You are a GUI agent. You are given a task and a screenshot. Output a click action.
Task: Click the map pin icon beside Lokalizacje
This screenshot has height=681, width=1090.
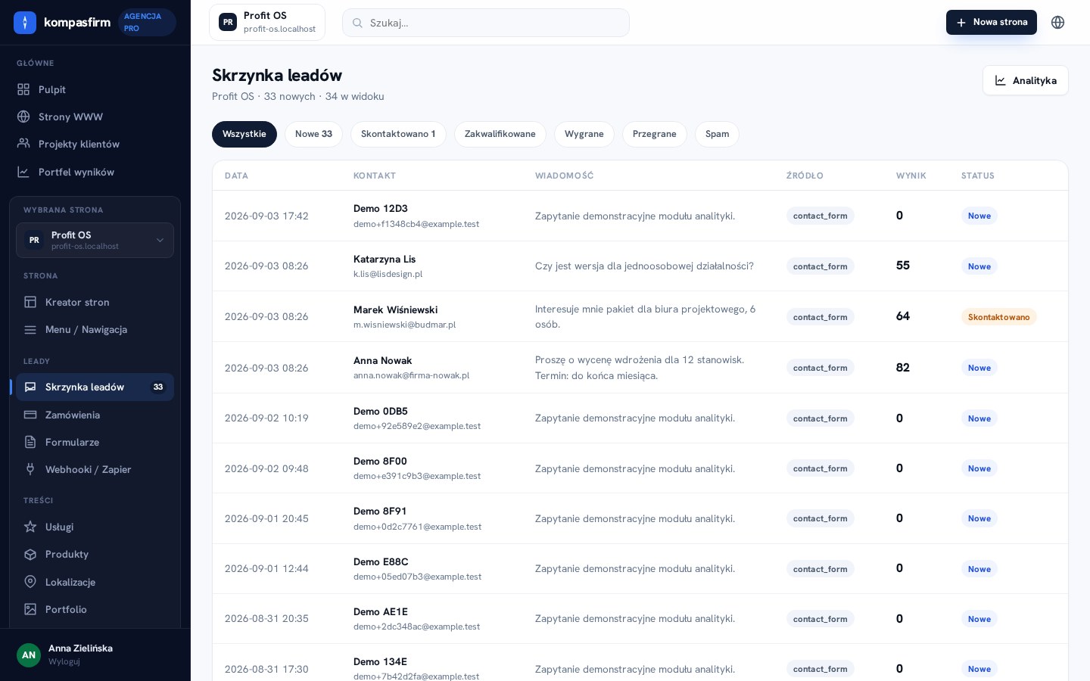click(x=30, y=582)
